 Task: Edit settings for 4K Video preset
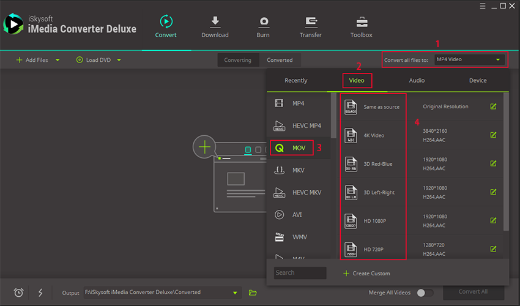click(x=494, y=135)
